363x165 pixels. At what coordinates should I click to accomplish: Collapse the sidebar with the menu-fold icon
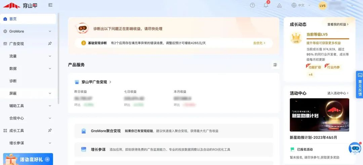coord(50,5)
